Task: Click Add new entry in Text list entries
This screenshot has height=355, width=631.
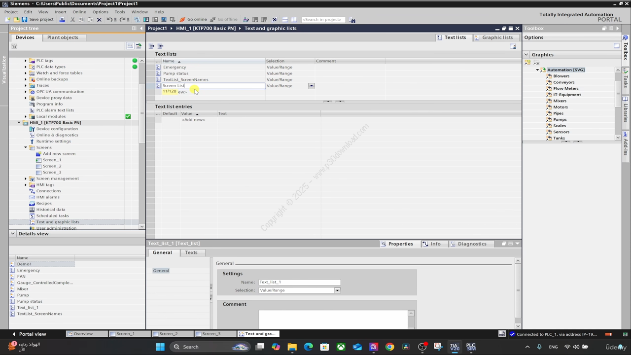Action: click(193, 120)
